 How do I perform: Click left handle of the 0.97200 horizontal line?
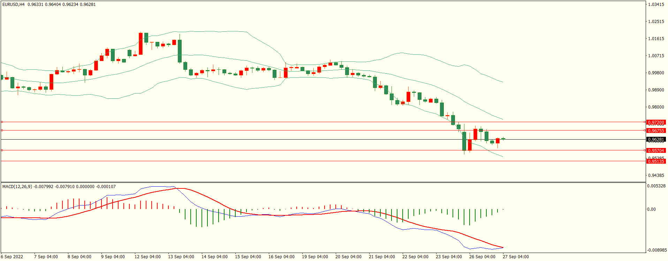coord(2,122)
